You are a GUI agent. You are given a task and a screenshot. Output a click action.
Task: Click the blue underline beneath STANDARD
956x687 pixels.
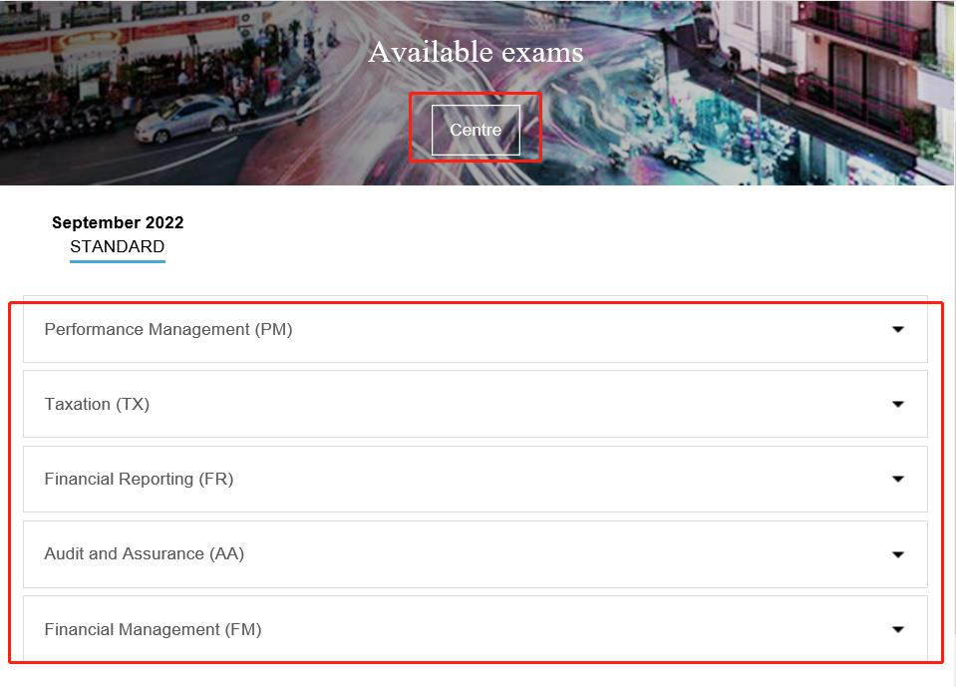tap(117, 261)
